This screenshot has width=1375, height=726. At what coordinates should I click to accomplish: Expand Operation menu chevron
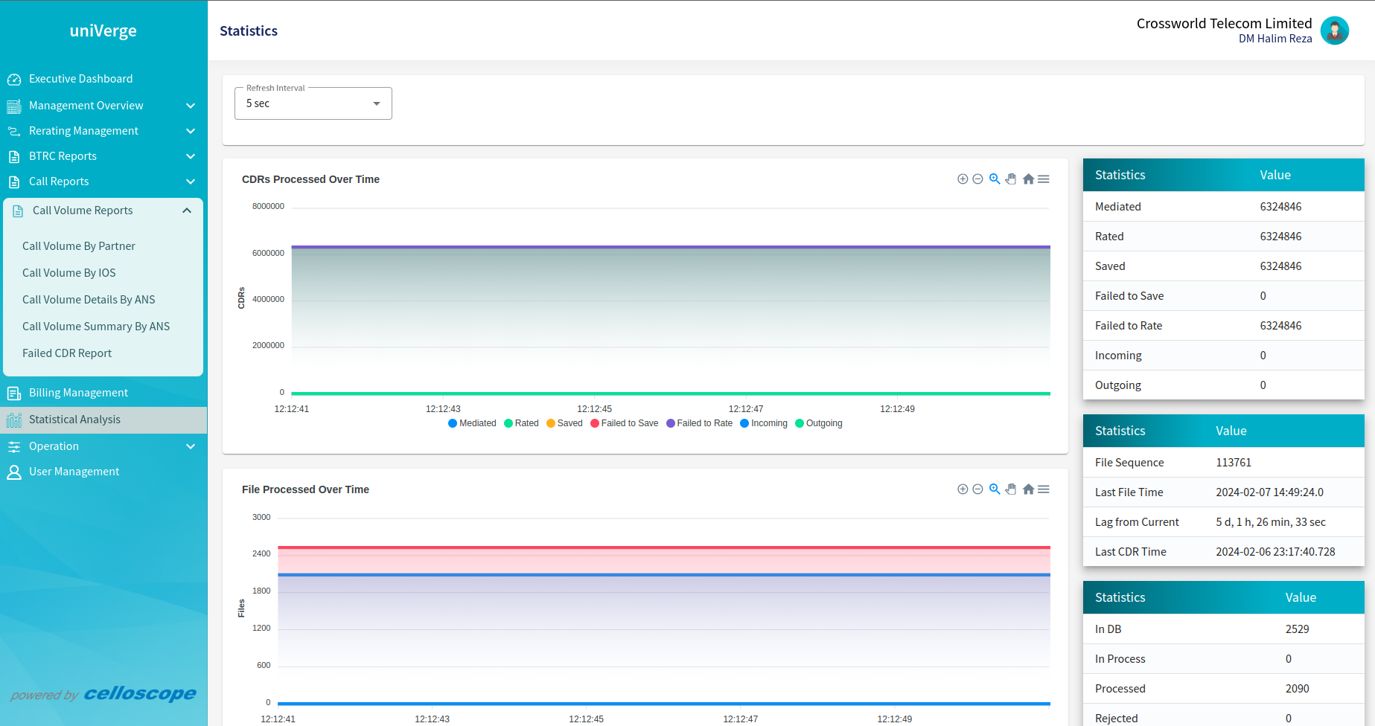191,446
